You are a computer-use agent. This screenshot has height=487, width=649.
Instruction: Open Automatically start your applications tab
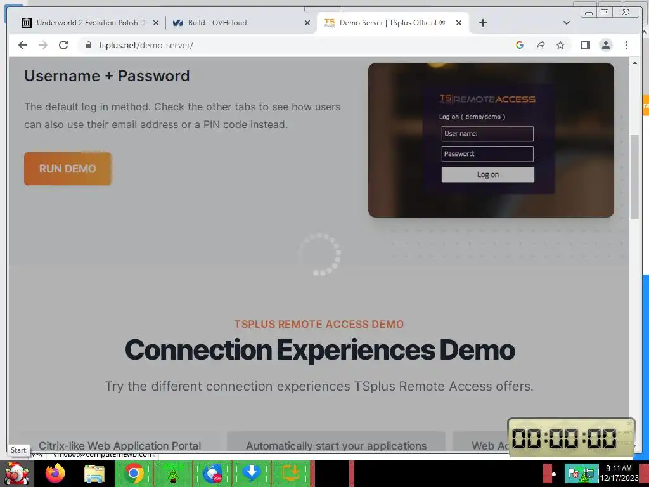pyautogui.click(x=336, y=445)
